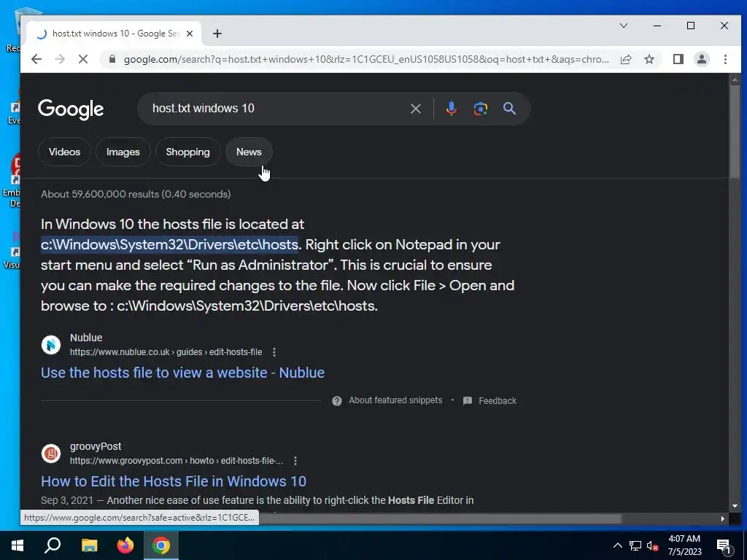Click the scroll up arrow
The image size is (747, 560).
tap(734, 79)
